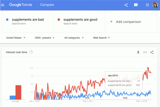
Task: Open the embed code icon
Action: (x=145, y=52)
